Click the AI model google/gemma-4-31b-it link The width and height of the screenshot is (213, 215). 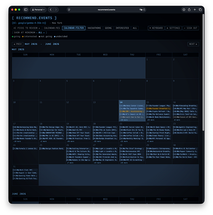29,23
